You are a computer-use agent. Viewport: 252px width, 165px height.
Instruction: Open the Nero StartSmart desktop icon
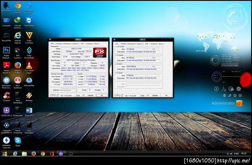[x=18, y=82]
